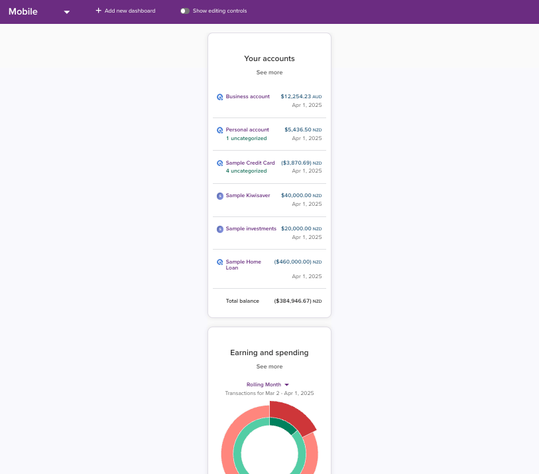Click the Business account sync icon
This screenshot has width=539, height=474.
[220, 97]
